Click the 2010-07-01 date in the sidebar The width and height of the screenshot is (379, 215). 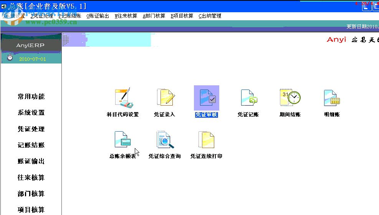pos(32,59)
